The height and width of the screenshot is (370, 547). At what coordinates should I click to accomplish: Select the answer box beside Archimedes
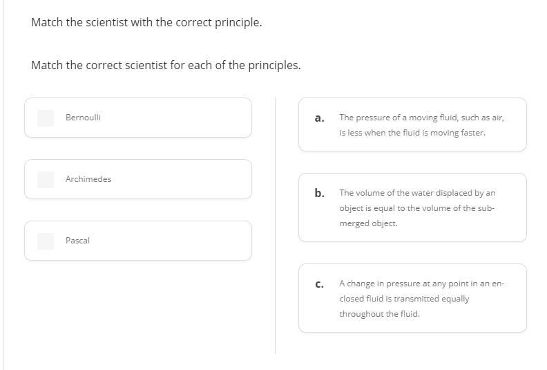click(x=46, y=180)
